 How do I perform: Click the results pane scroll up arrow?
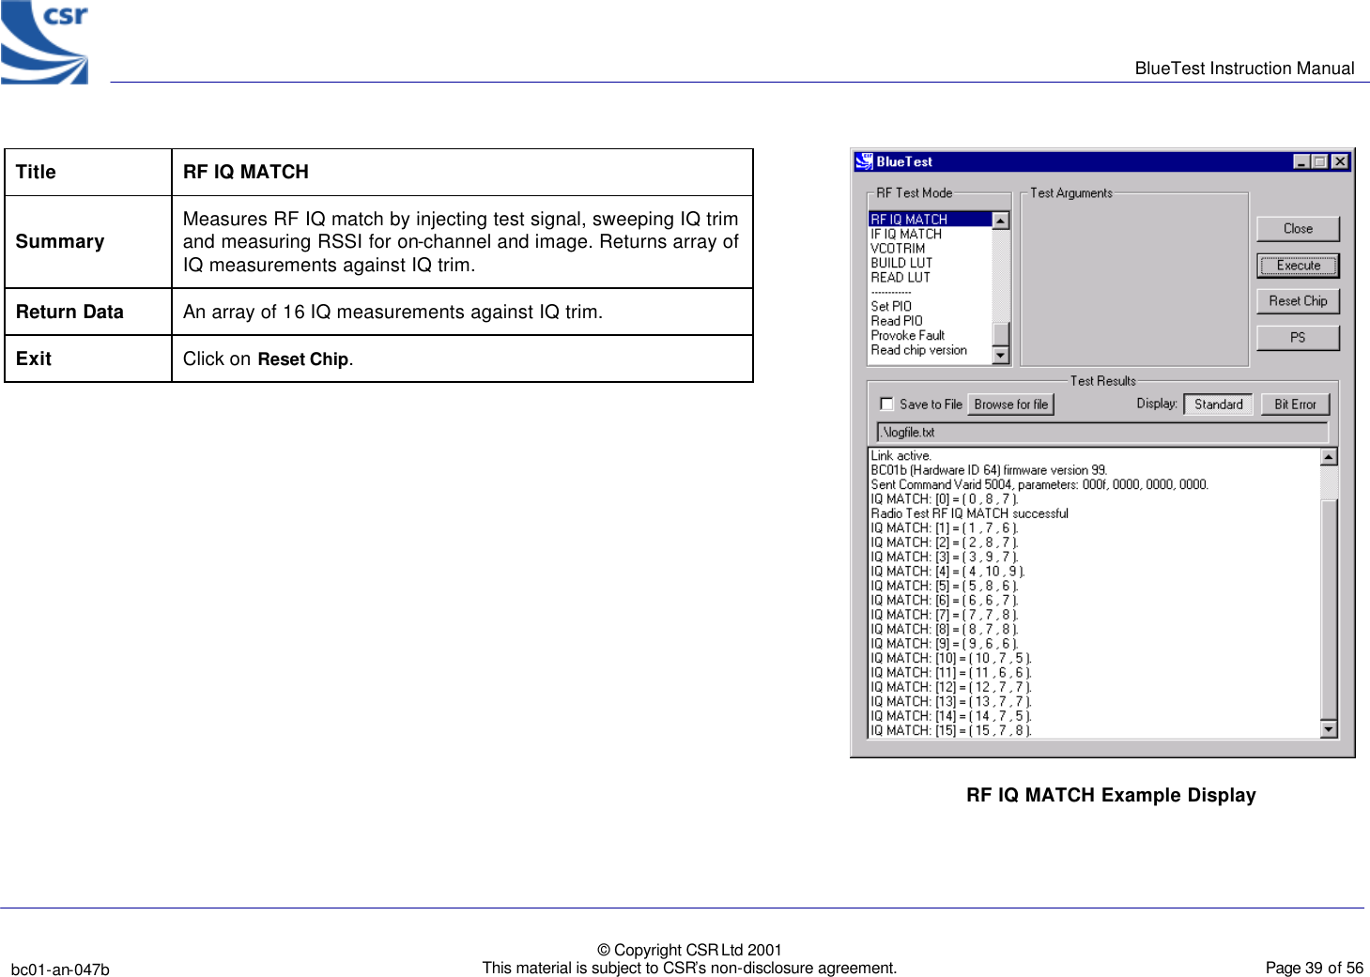[x=1329, y=457]
